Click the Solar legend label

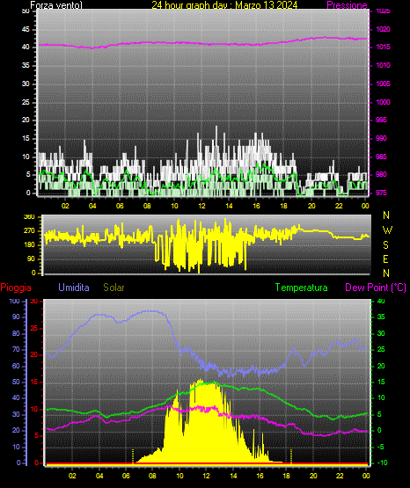point(113,288)
